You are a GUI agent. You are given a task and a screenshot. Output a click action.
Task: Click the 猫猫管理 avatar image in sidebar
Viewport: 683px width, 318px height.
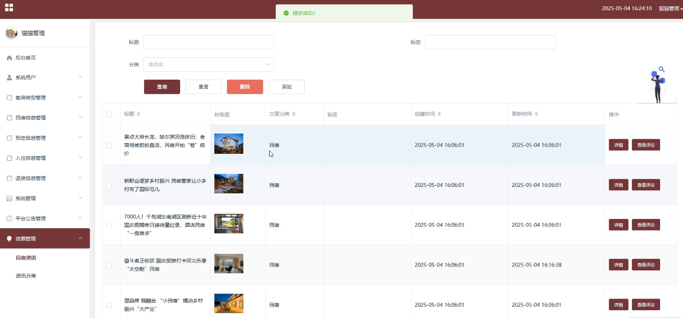(11, 33)
